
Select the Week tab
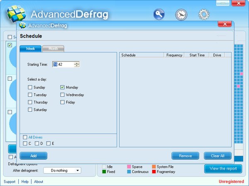(x=30, y=49)
